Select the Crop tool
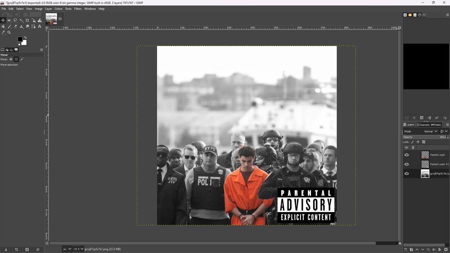This screenshot has height=253, width=450. [27, 20]
